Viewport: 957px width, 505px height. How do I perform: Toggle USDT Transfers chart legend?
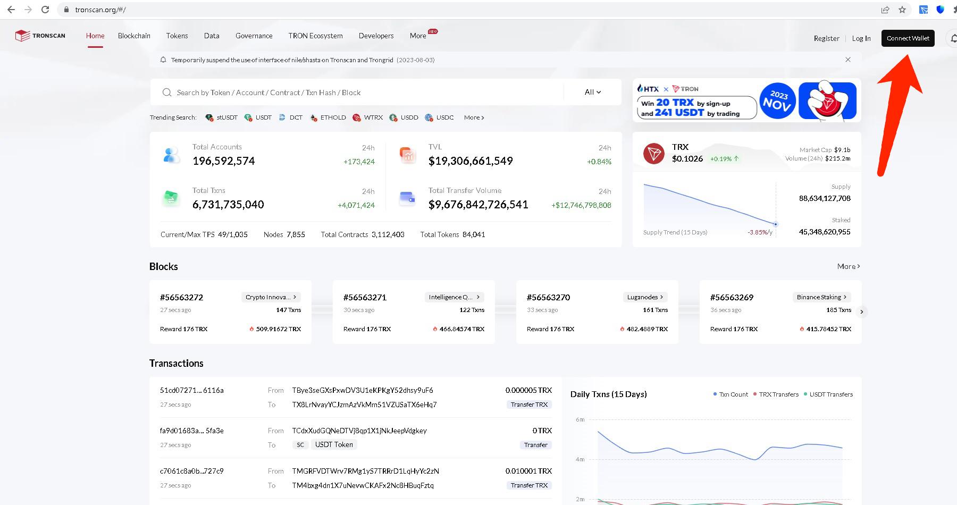[828, 394]
